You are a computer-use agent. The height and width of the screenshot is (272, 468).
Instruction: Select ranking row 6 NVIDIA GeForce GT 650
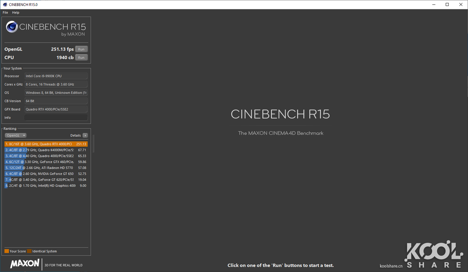click(46, 174)
